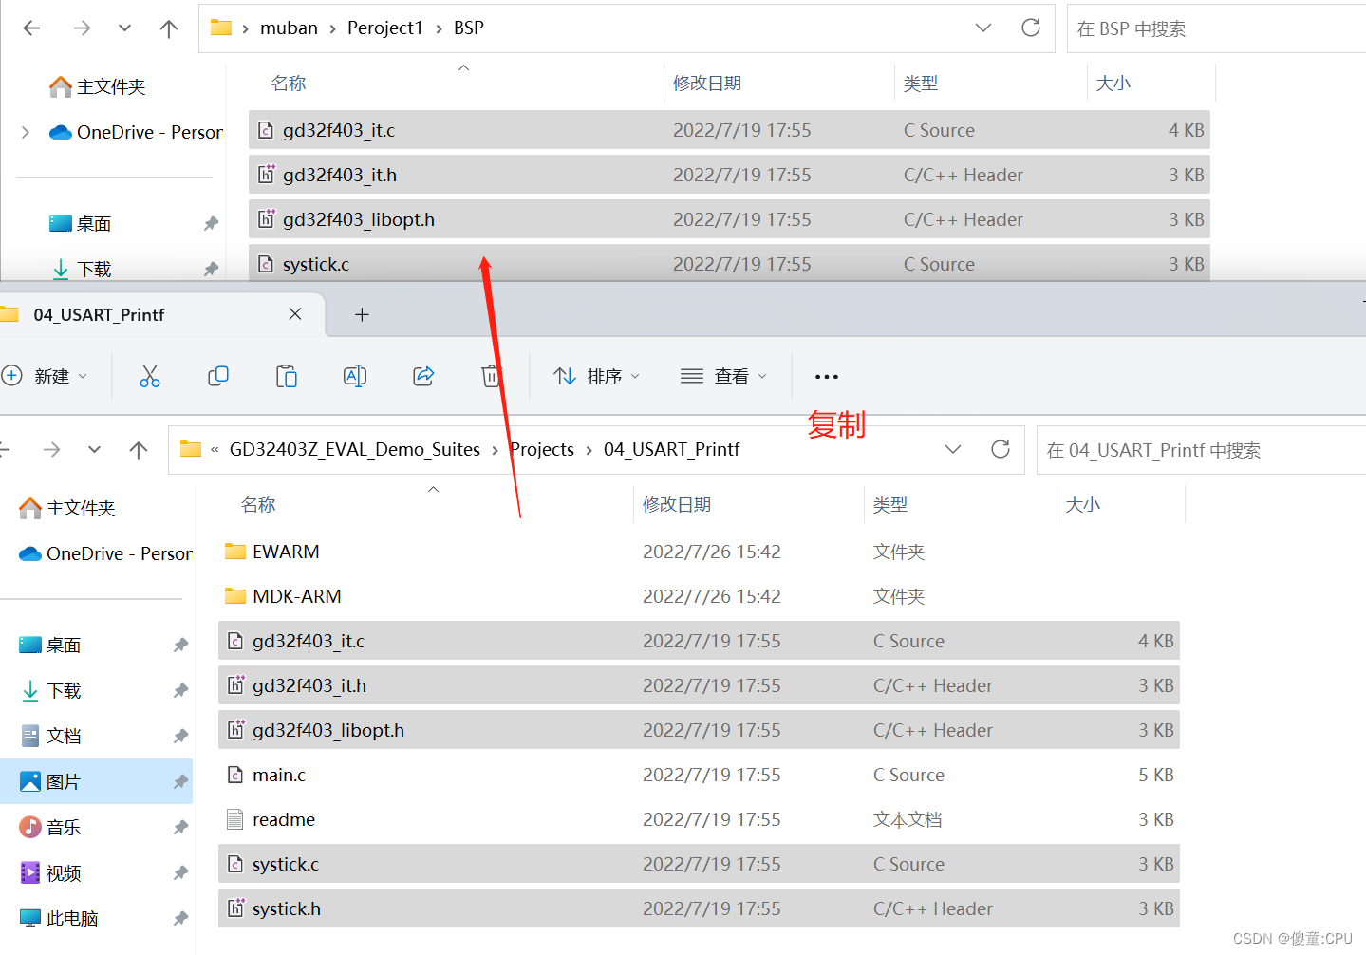1366x955 pixels.
Task: Select 下载 in 04_USART_Printf sidebar
Action: point(50,690)
